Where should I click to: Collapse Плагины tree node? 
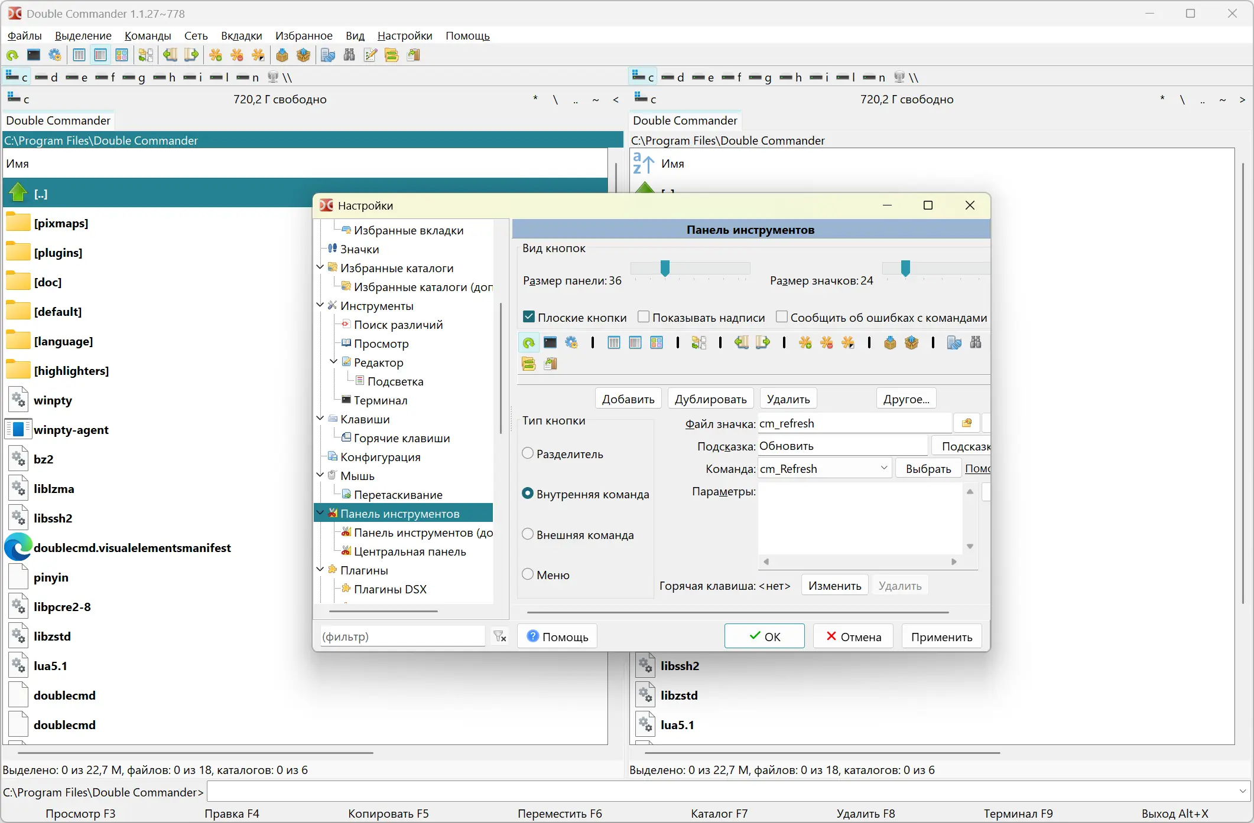tap(320, 570)
